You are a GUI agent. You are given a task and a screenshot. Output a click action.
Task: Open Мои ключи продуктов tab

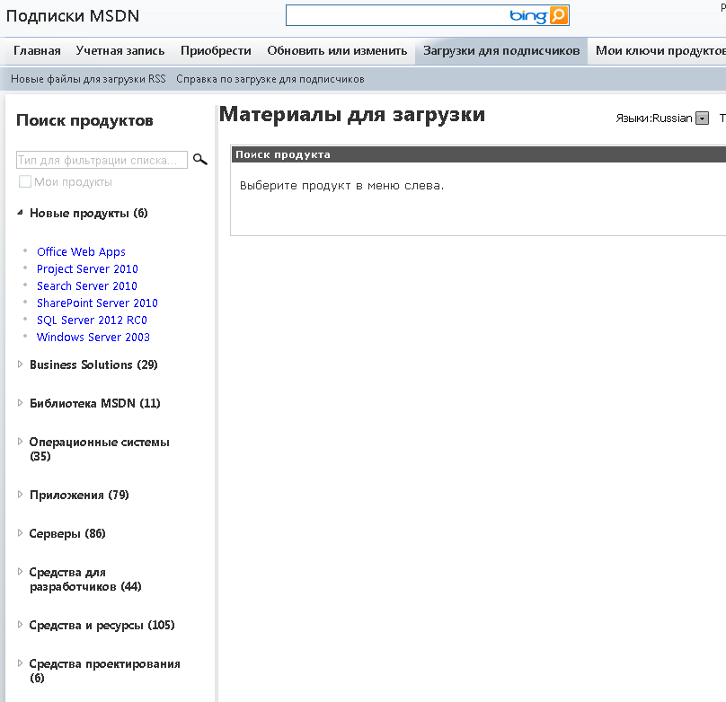tap(660, 51)
